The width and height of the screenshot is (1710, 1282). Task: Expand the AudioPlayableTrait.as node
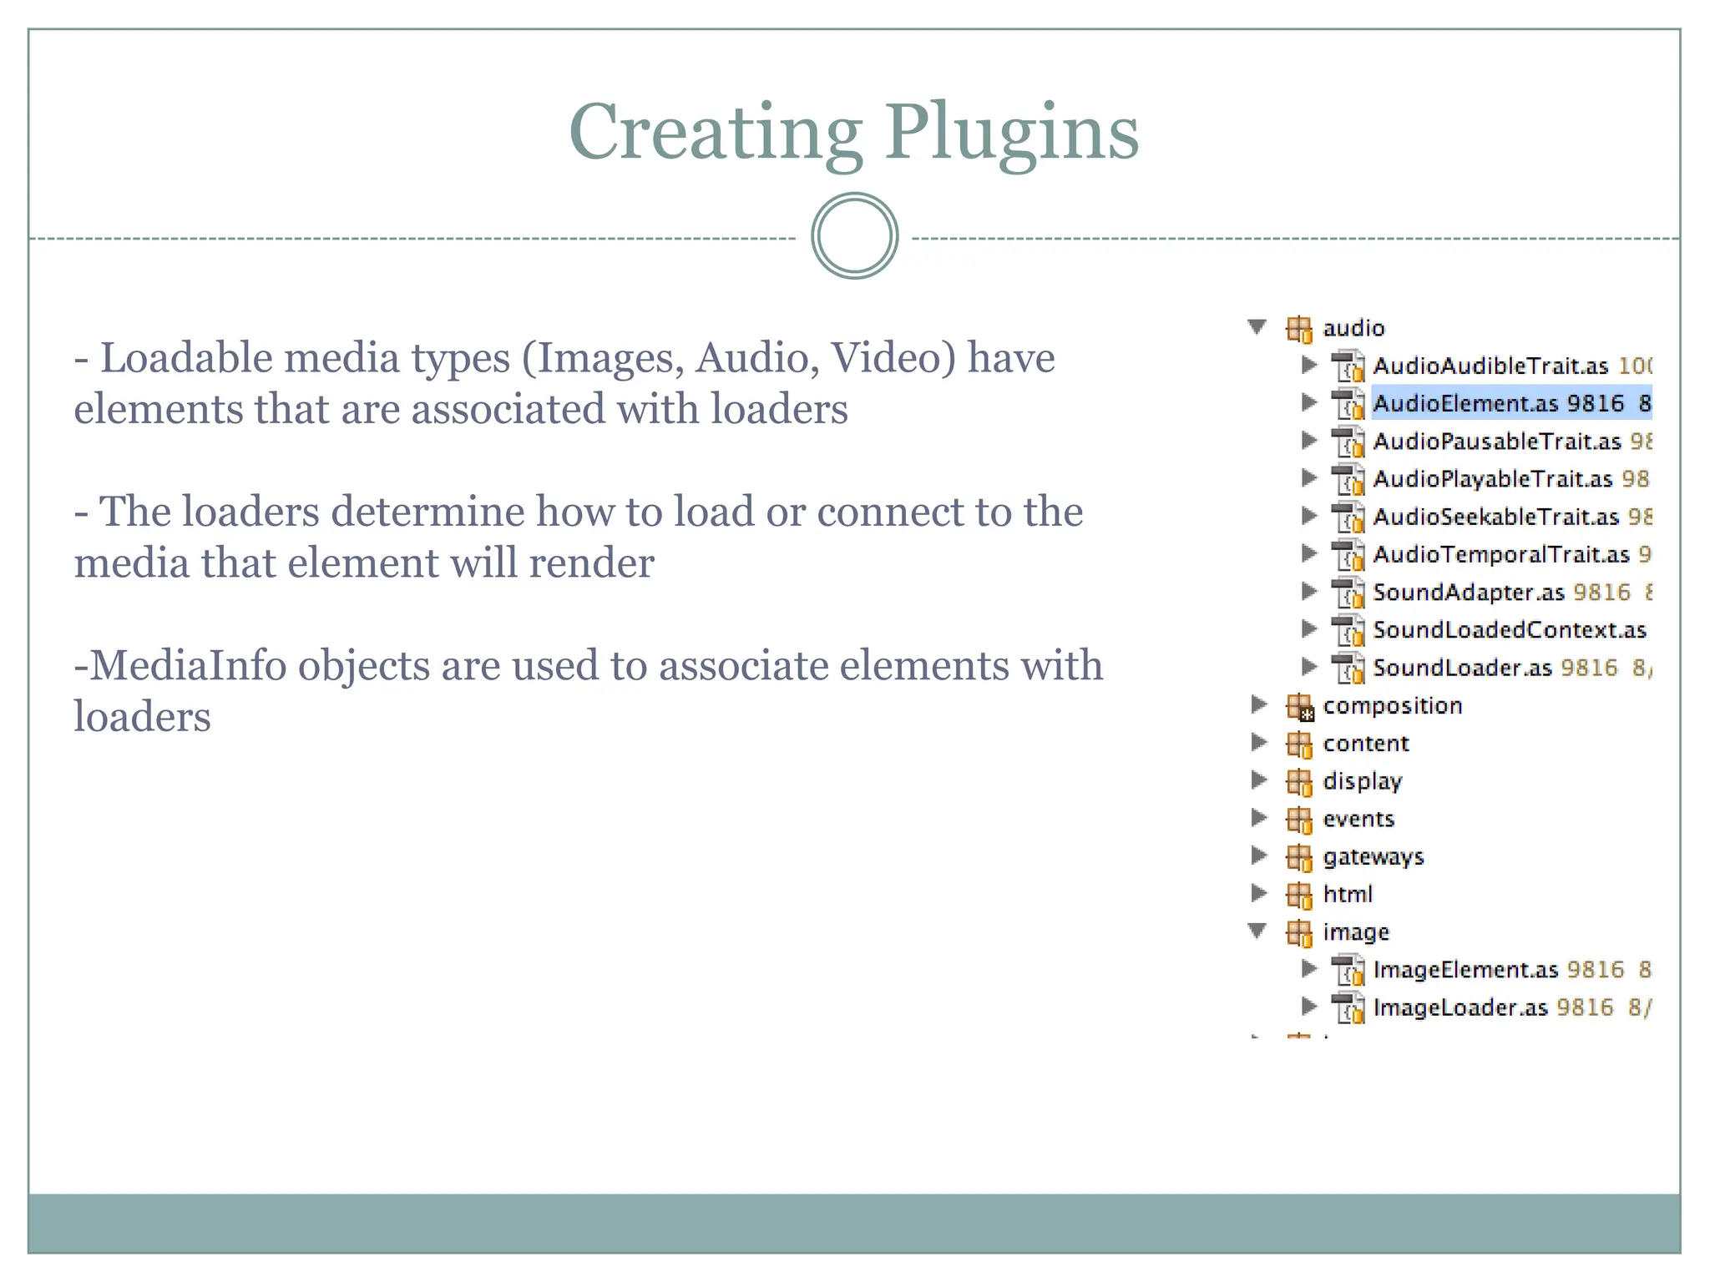click(x=1309, y=477)
